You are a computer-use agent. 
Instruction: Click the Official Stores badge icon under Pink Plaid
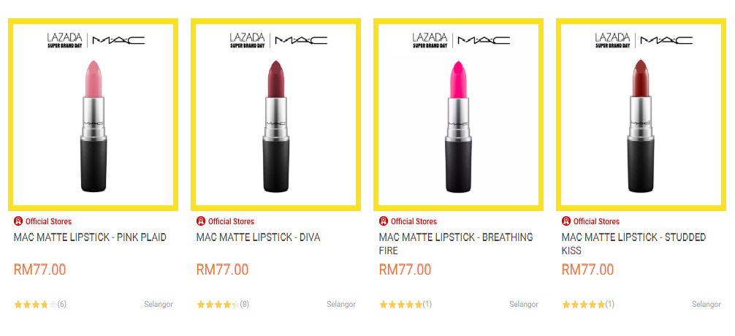(18, 221)
